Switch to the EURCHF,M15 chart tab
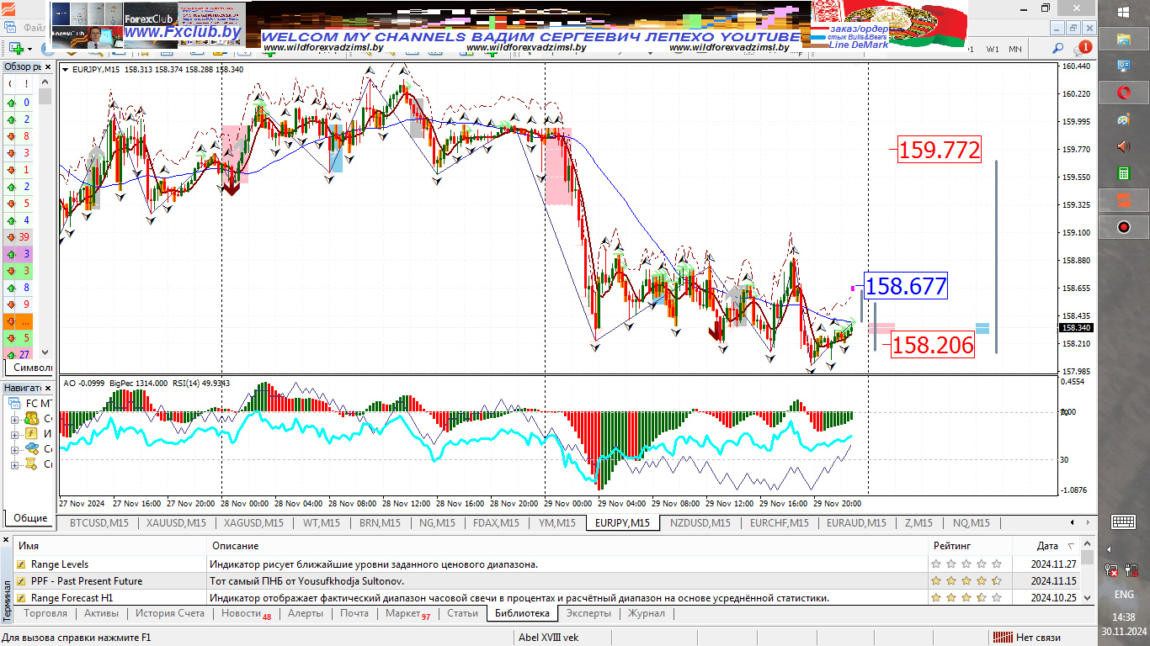The width and height of the screenshot is (1150, 646). (779, 523)
